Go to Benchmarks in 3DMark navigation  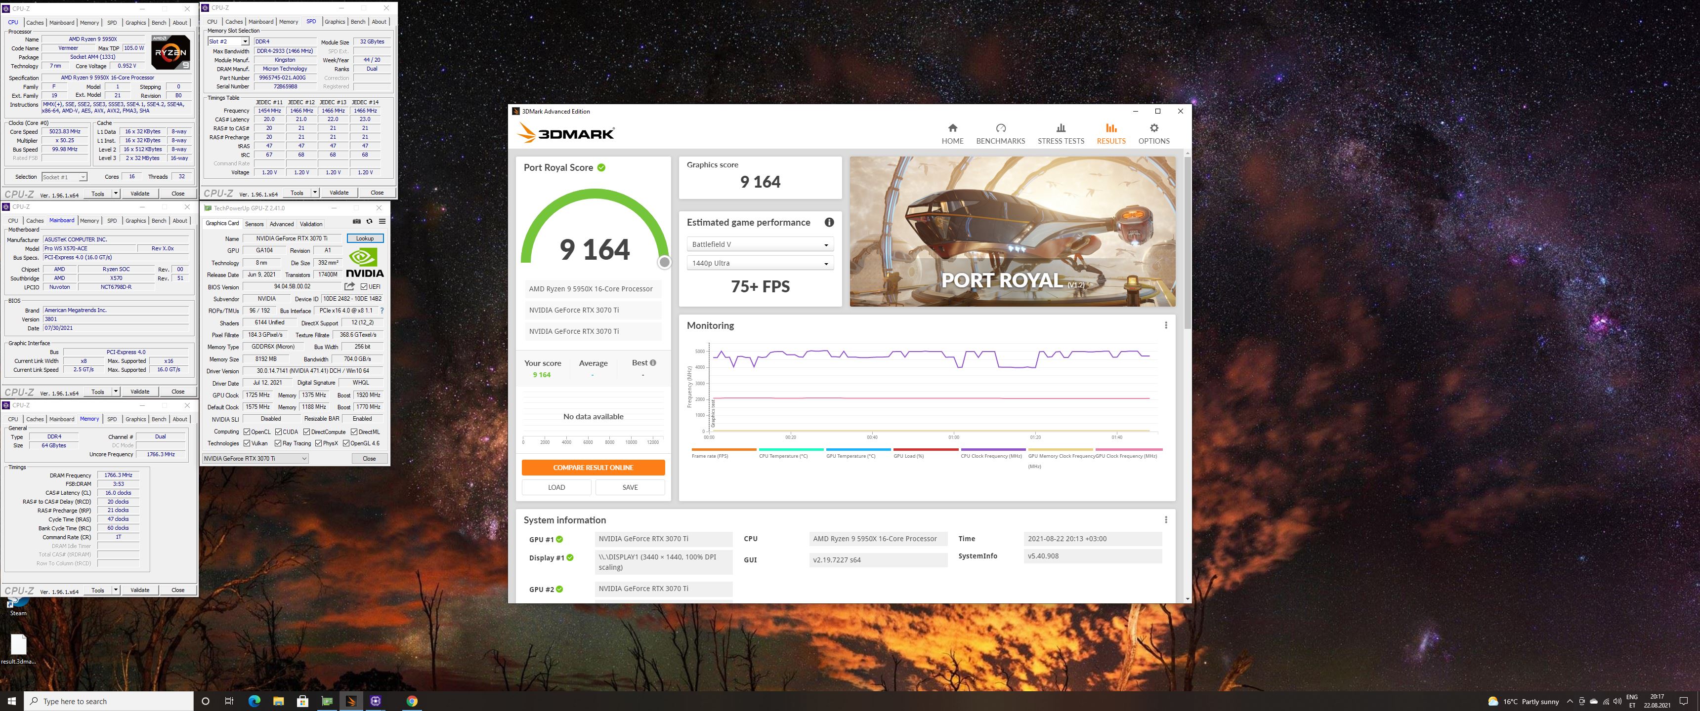click(1000, 134)
